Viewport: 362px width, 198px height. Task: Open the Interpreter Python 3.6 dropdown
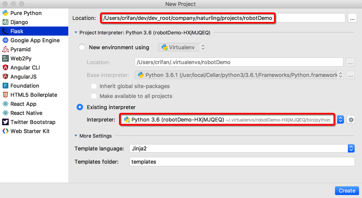pos(341,119)
